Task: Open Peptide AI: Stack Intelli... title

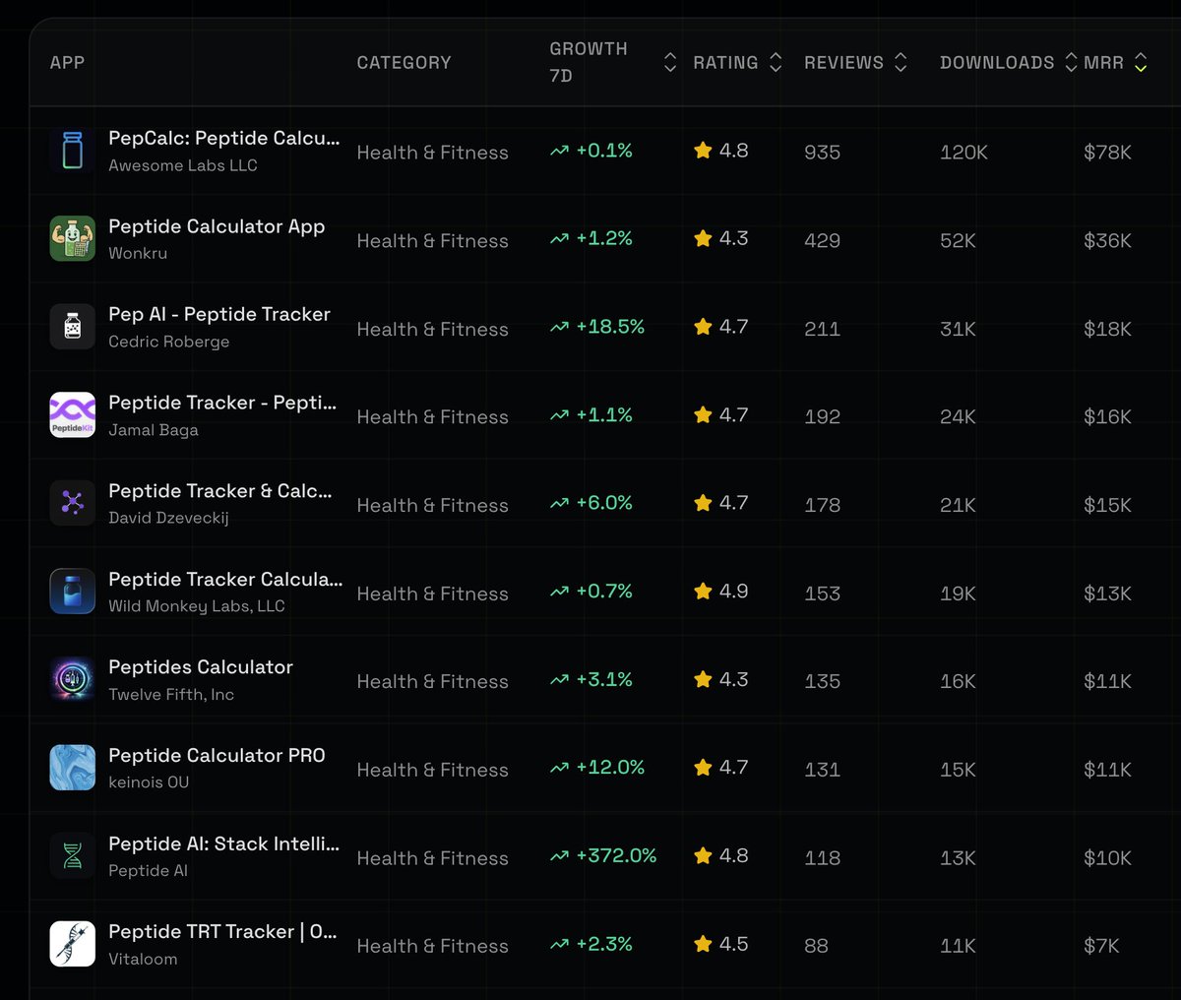Action: tap(224, 844)
